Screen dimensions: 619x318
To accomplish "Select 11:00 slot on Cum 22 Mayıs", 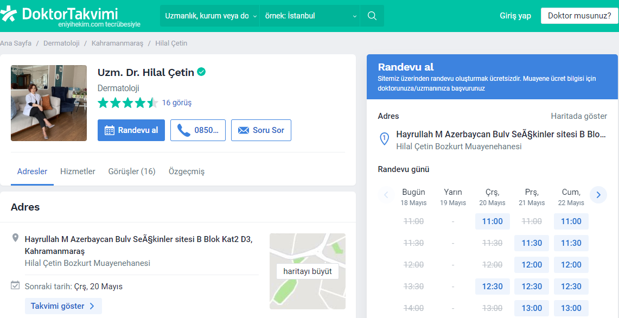I will (x=571, y=221).
